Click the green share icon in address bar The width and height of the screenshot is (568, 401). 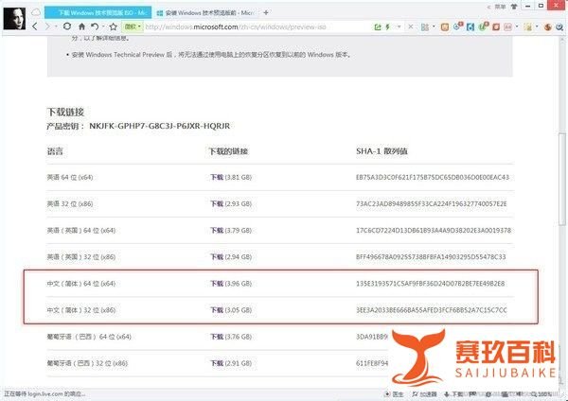tap(378, 26)
